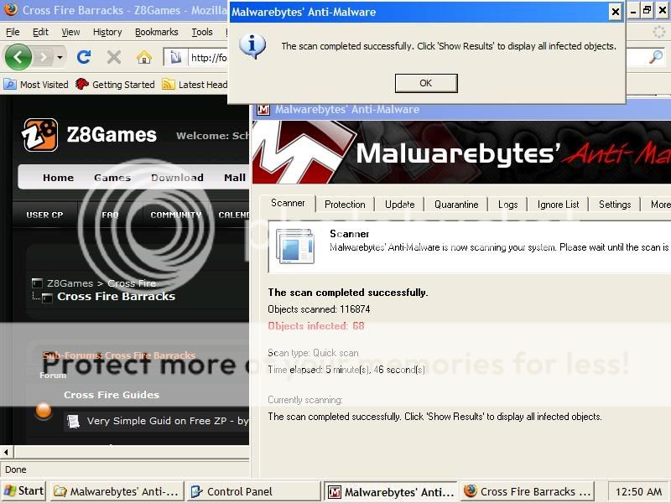Click the site identity icon beside the URL

pos(176,57)
